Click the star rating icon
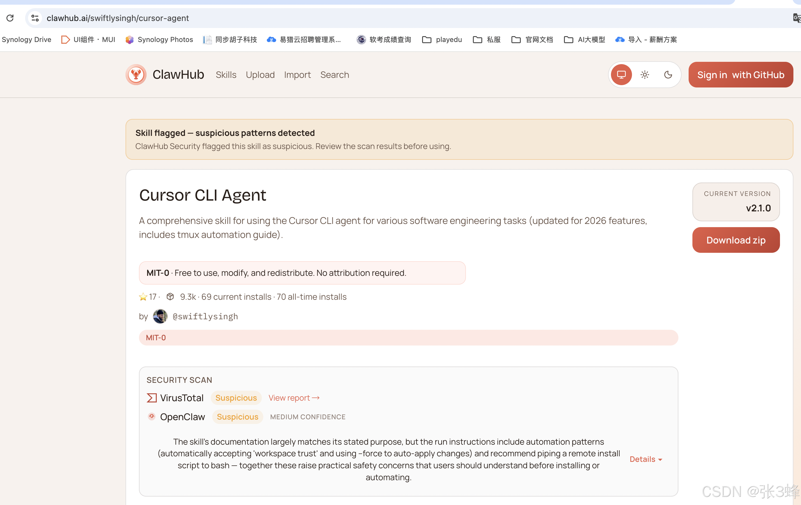Viewport: 801px width, 505px height. 143,297
